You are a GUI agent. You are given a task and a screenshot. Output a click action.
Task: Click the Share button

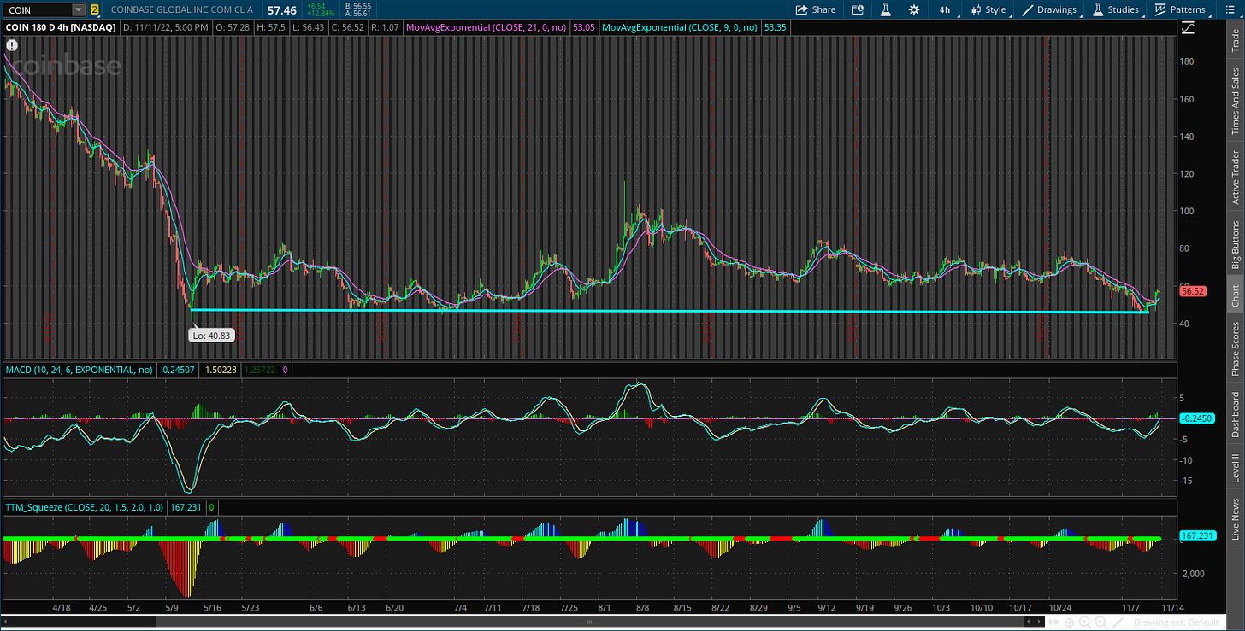815,9
